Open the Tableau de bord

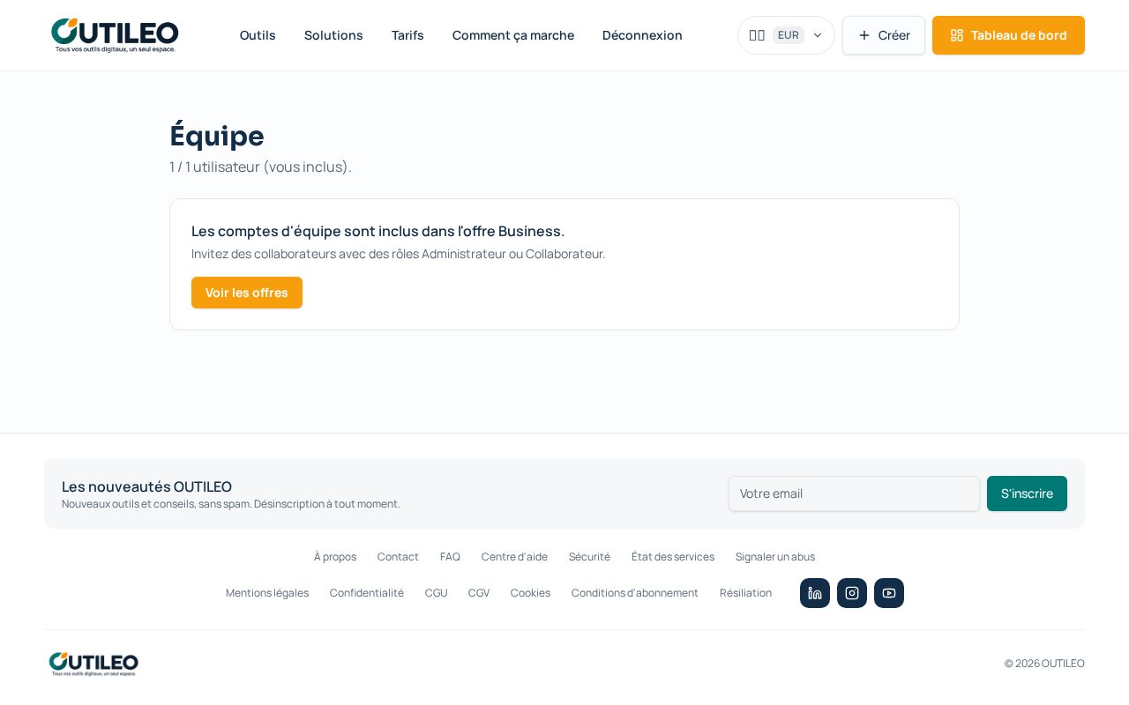click(x=1008, y=35)
